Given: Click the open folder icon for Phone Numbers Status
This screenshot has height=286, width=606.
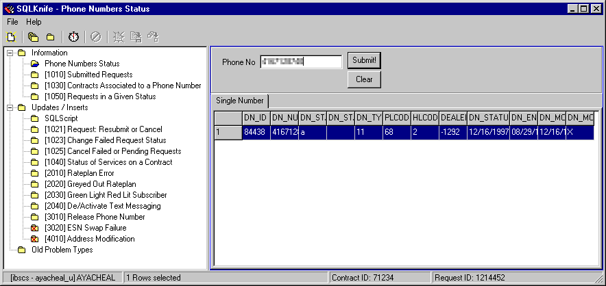Looking at the screenshot, I should [x=34, y=64].
